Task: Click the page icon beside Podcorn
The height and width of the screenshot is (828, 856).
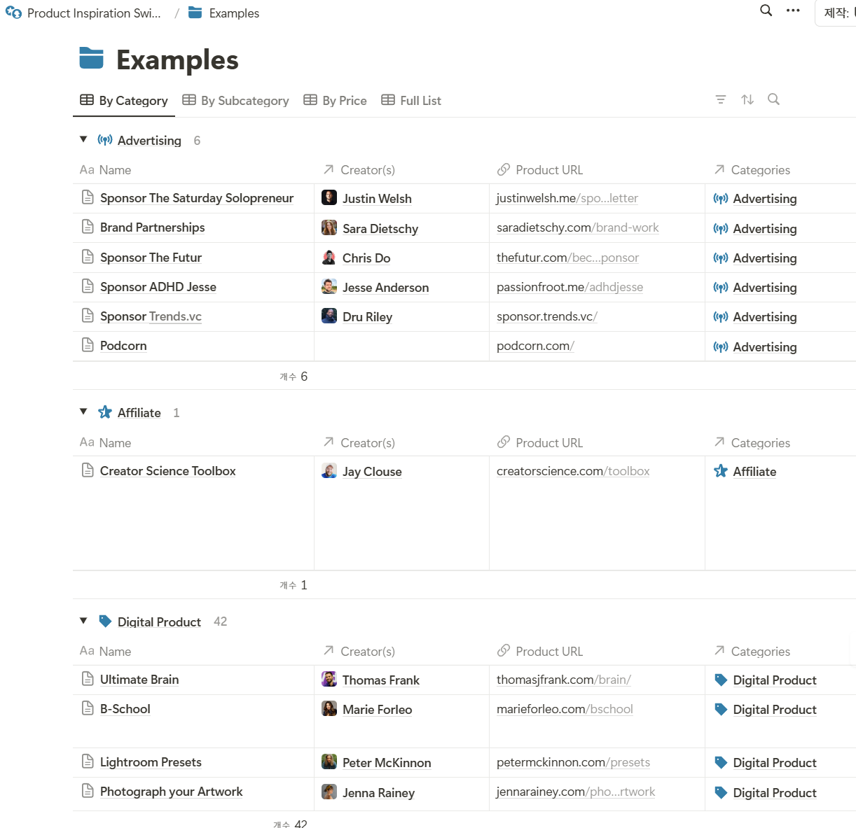Action: [x=88, y=345]
